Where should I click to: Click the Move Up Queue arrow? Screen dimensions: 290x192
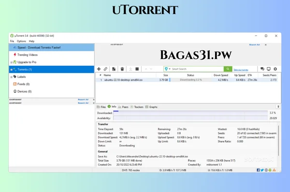point(146,69)
